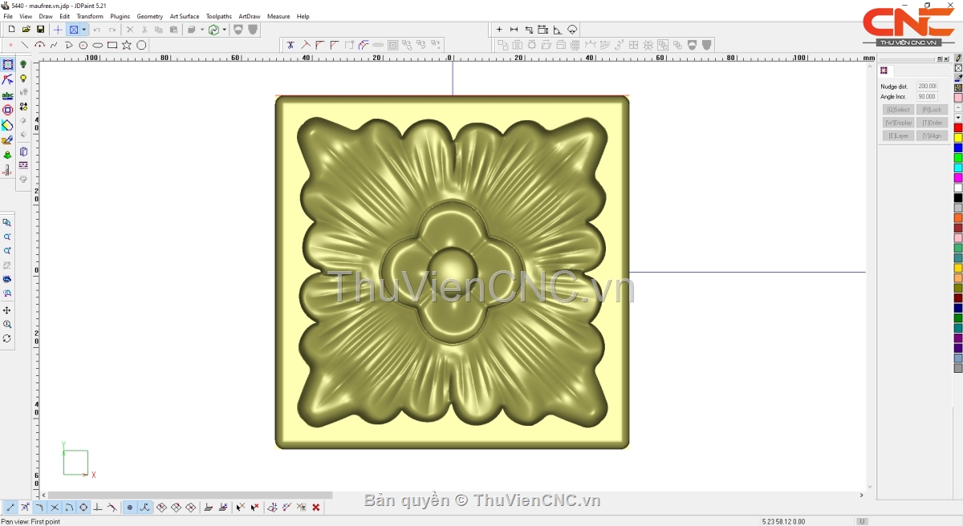Image resolution: width=963 pixels, height=526 pixels.
Task: Click the node edit tool in left toolbar
Action: [x=7, y=80]
